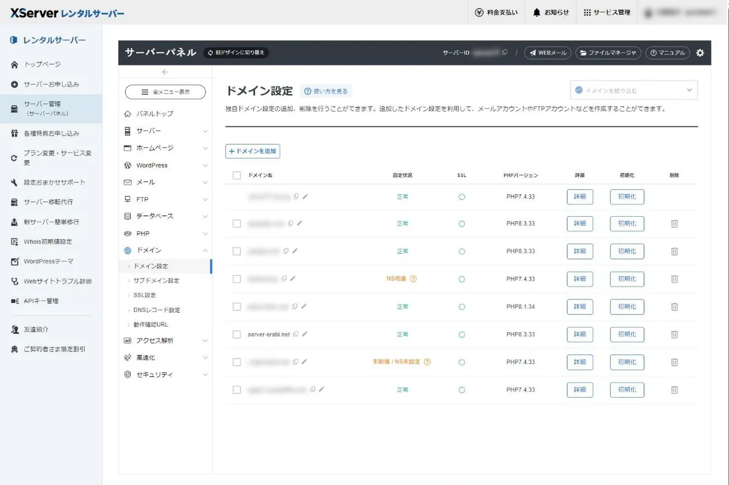Image resolution: width=729 pixels, height=485 pixels.
Task: Expand the データベース menu section
Action: point(165,216)
